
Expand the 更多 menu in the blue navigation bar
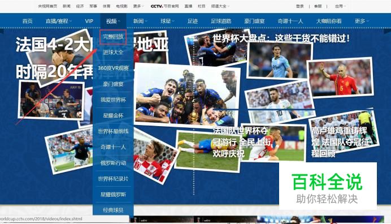tap(362, 21)
